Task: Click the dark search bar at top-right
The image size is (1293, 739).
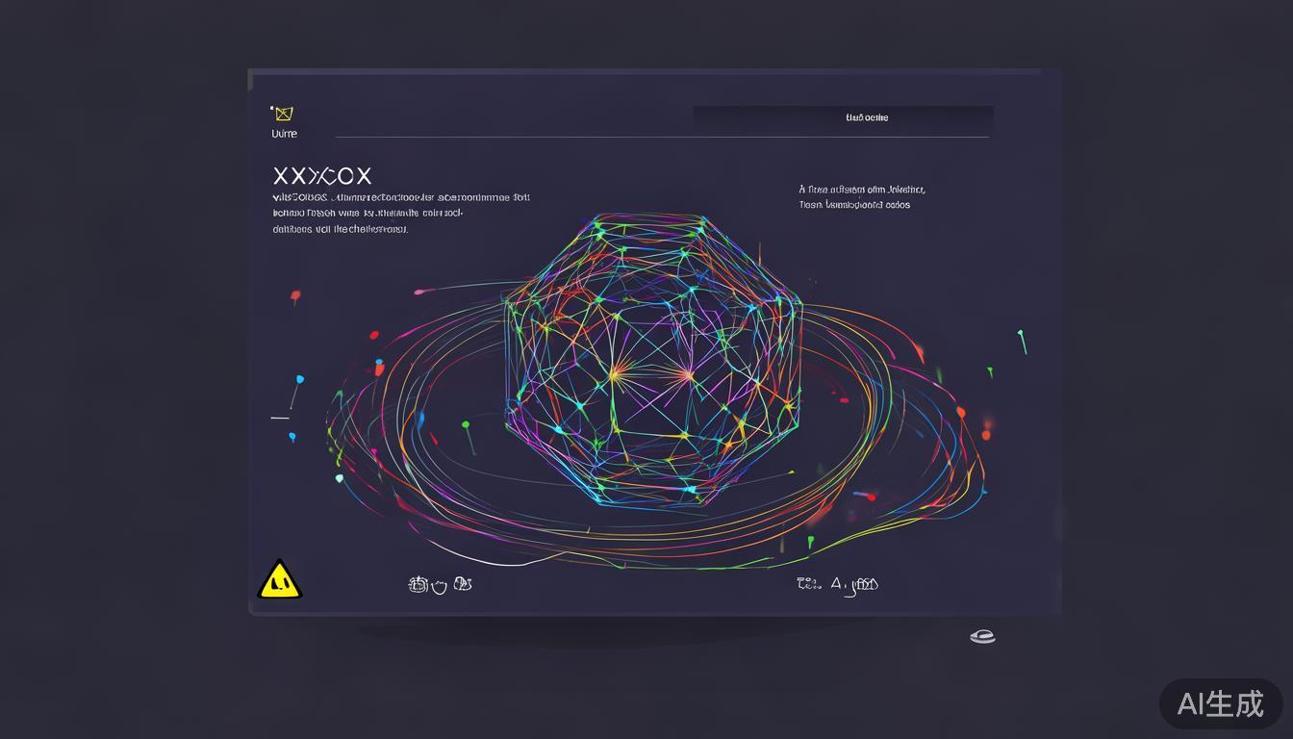Action: coord(843,118)
